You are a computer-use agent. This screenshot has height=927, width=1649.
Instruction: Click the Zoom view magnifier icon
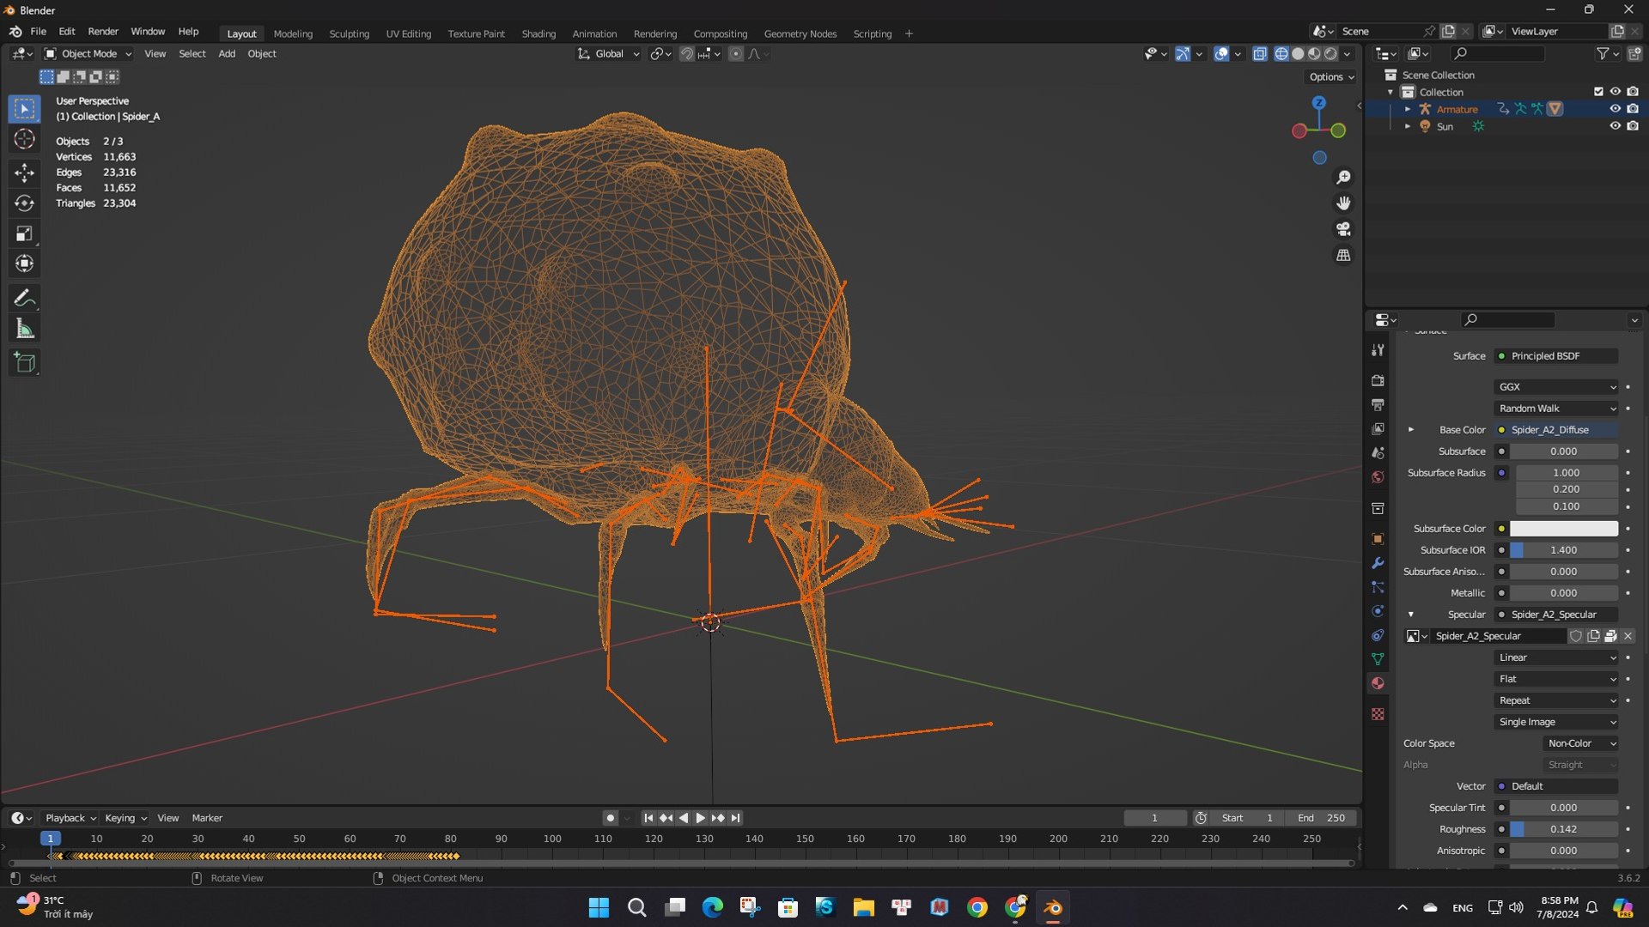coord(1343,178)
